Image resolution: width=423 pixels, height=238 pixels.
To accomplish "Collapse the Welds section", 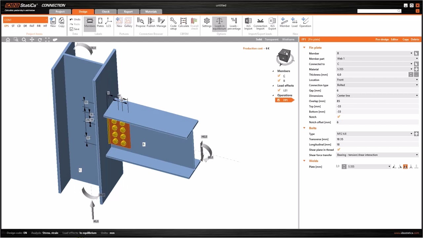I will [x=304, y=161].
